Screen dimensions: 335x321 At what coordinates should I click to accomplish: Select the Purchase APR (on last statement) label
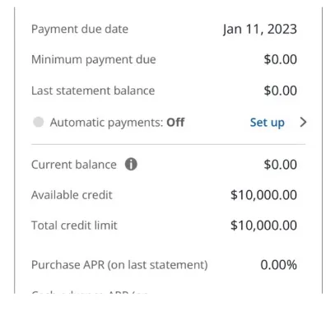pos(119,265)
